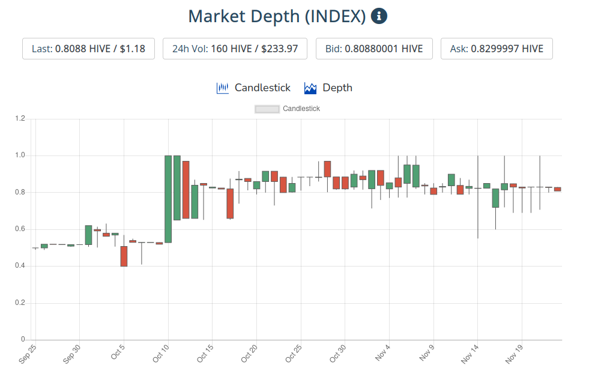Click the Nov 19 axis label
Viewport: 616px width, 374px height.
click(x=515, y=353)
